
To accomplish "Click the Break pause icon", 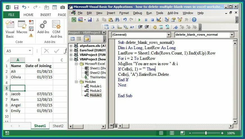I will [146, 20].
